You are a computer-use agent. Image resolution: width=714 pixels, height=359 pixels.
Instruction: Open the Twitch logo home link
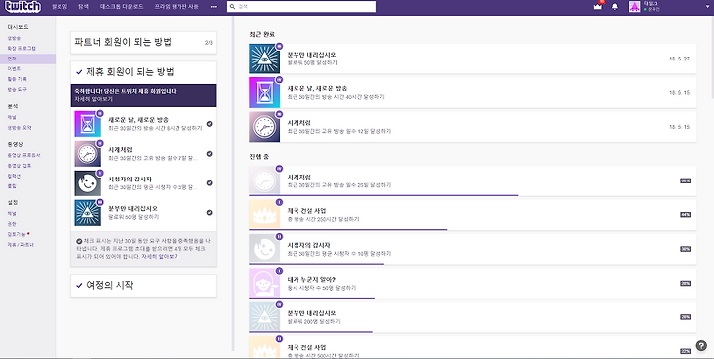[x=22, y=7]
